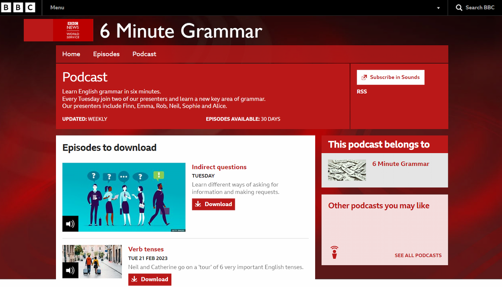Click the podcast microphone icon
Viewport: 502px width, 287px height.
click(x=335, y=252)
